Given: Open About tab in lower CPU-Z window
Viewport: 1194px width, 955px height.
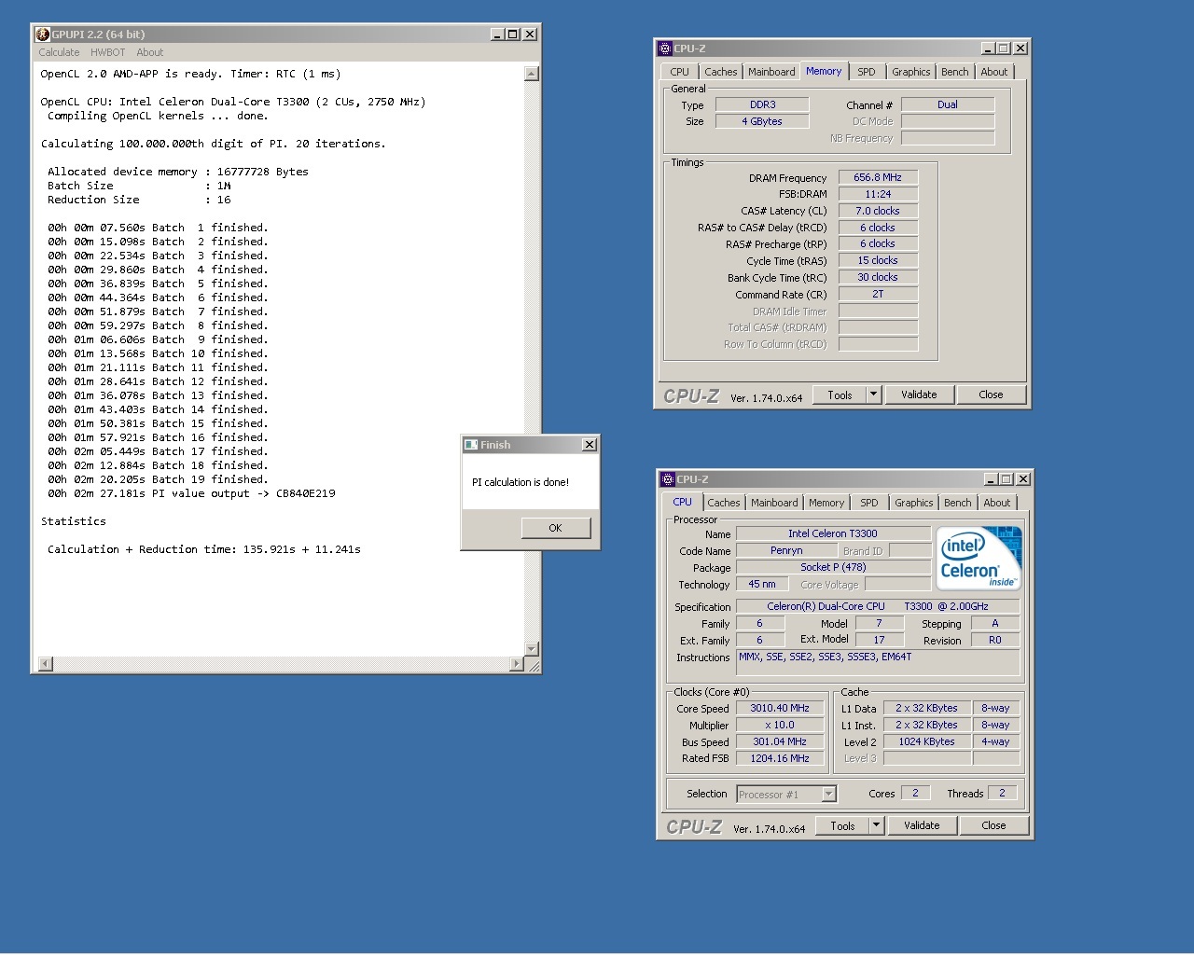Looking at the screenshot, I should (x=996, y=503).
